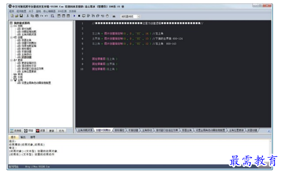Viewport: 281px width, 174px height.
Task: Open the 程序 menu
Action: [11, 11]
